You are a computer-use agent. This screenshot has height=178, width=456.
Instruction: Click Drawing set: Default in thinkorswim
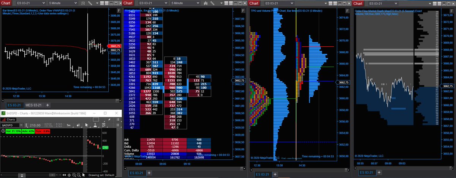(x=101, y=175)
